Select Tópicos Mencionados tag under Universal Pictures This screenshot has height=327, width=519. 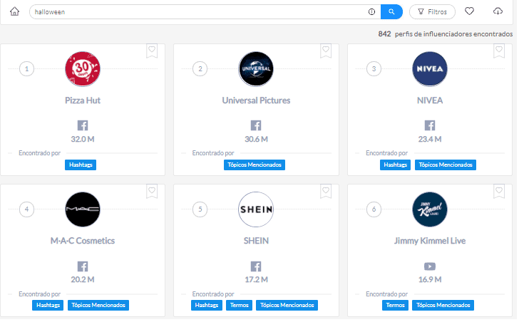pyautogui.click(x=256, y=165)
